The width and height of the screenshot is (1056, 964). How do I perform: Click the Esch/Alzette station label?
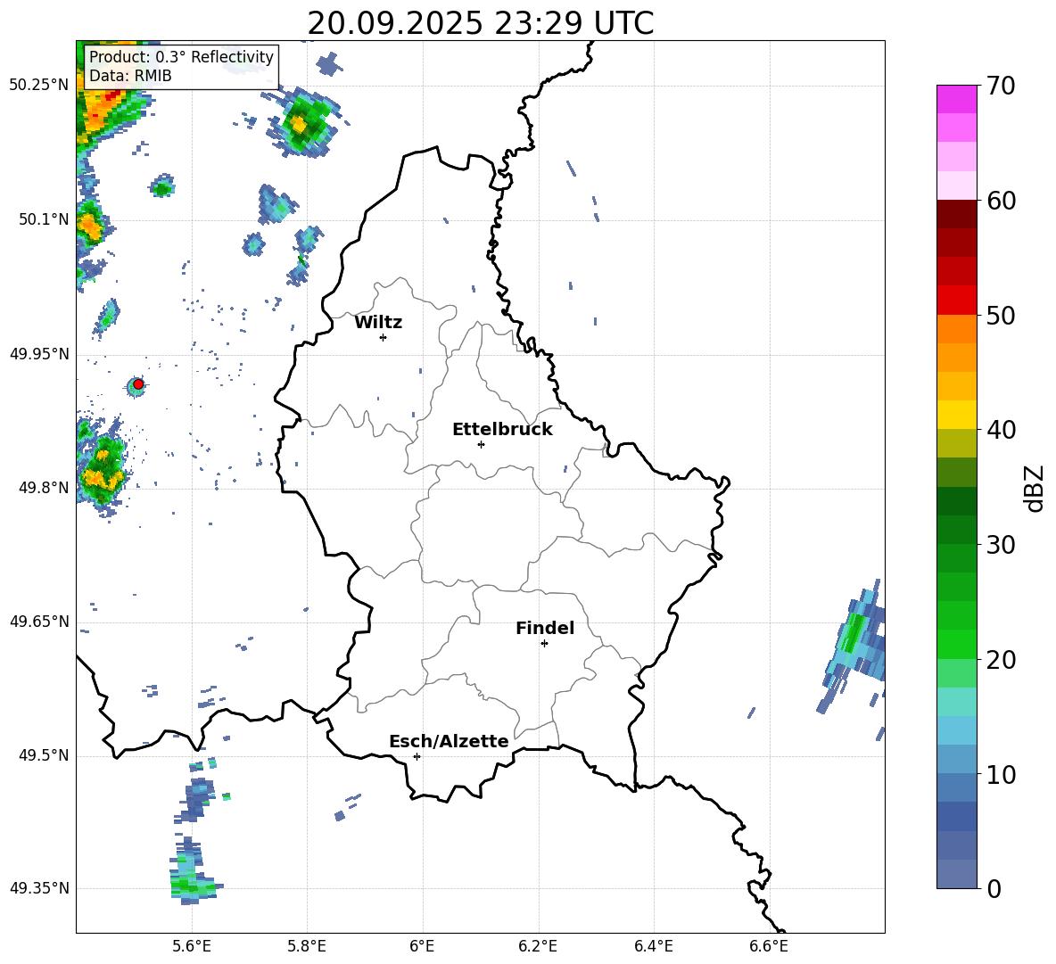pyautogui.click(x=449, y=741)
